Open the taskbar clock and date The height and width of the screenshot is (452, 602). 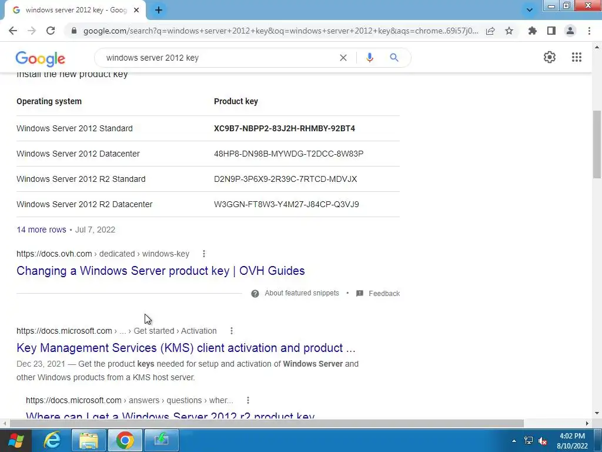pos(572,441)
